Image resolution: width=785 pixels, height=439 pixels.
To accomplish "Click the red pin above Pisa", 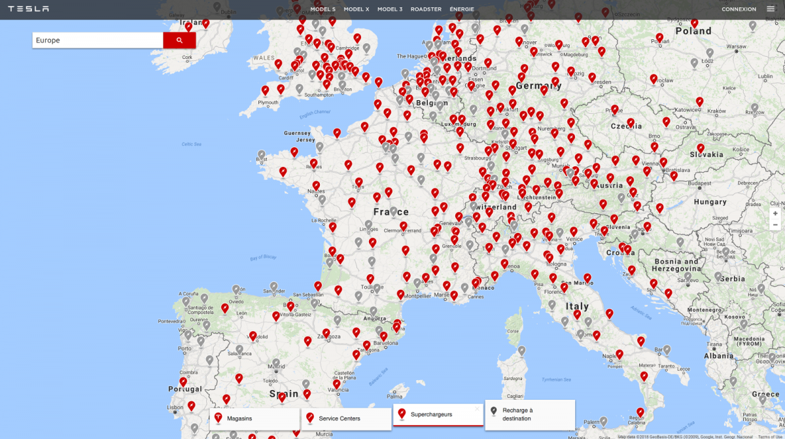I will click(534, 275).
